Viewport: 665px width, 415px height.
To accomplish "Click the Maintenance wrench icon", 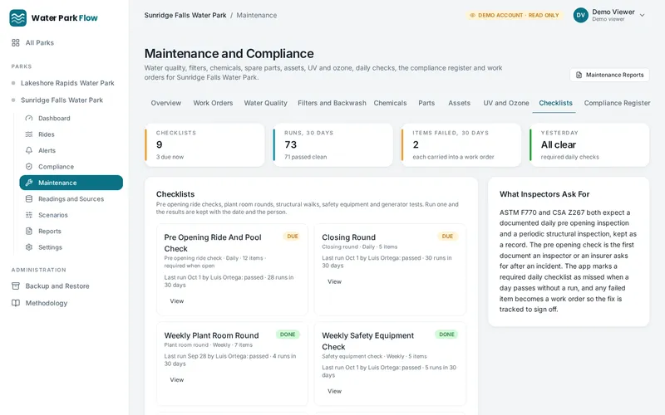I will pos(29,183).
